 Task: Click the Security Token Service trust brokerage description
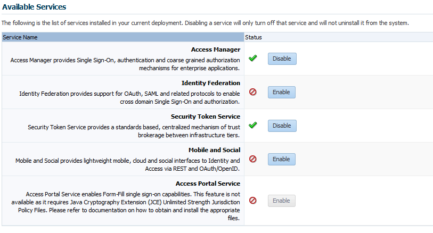click(134, 131)
